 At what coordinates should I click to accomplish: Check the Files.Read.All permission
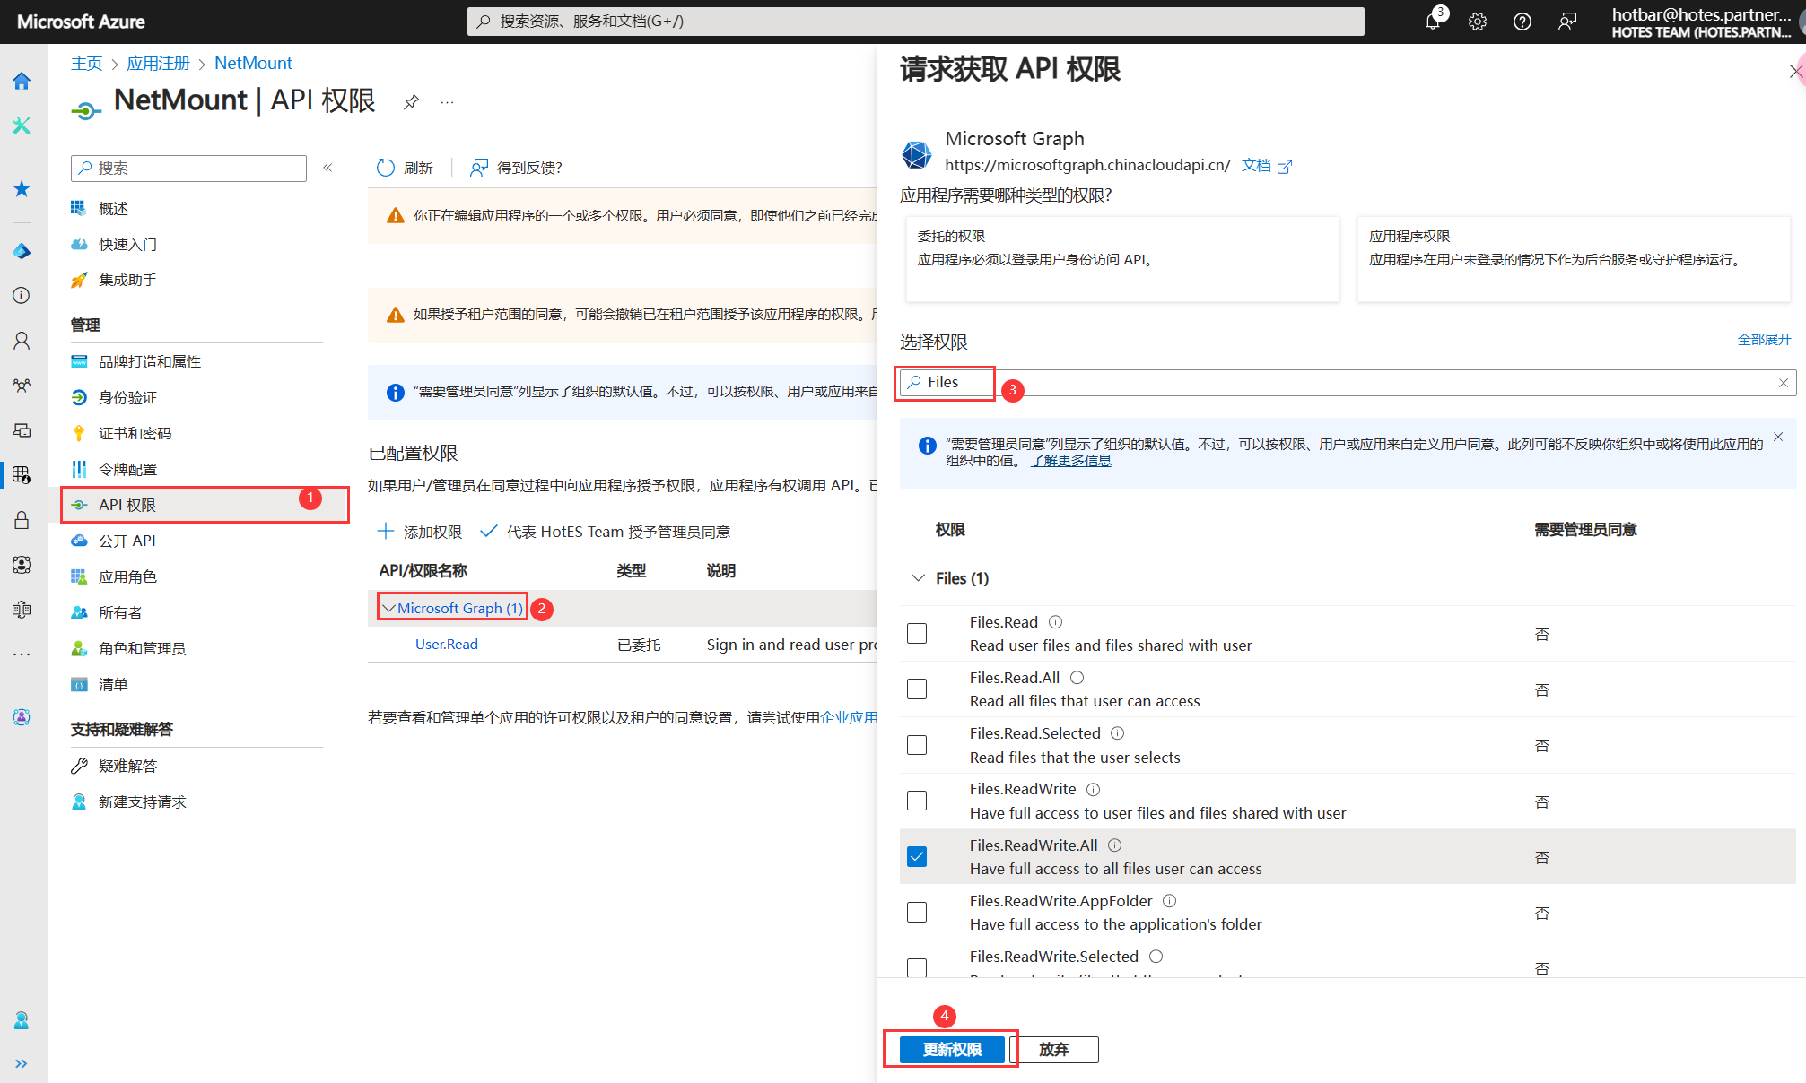(917, 689)
